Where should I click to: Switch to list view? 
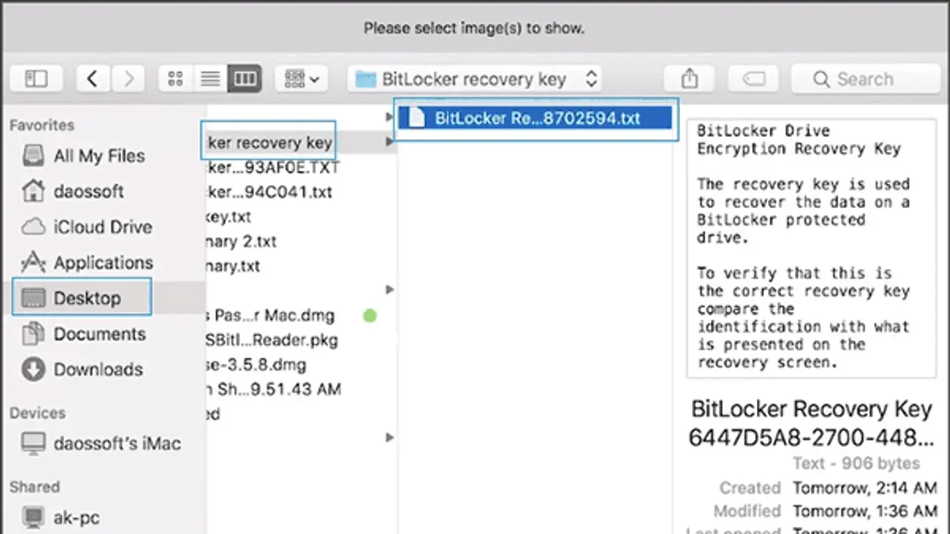click(210, 78)
